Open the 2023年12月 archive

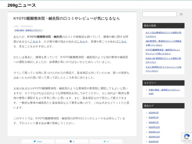point(154,127)
